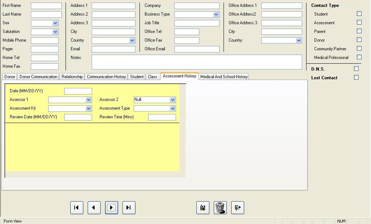The width and height of the screenshot is (371, 224).
Task: Focus the Date (MM/DD/YY) assessment field
Action: coord(78,91)
